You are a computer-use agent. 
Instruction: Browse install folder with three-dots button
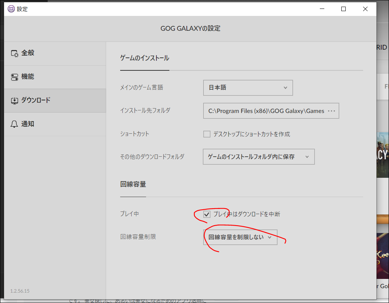331,111
